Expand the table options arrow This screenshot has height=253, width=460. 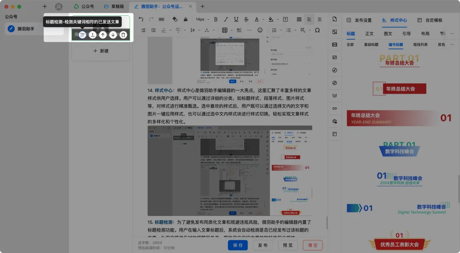coord(231,30)
